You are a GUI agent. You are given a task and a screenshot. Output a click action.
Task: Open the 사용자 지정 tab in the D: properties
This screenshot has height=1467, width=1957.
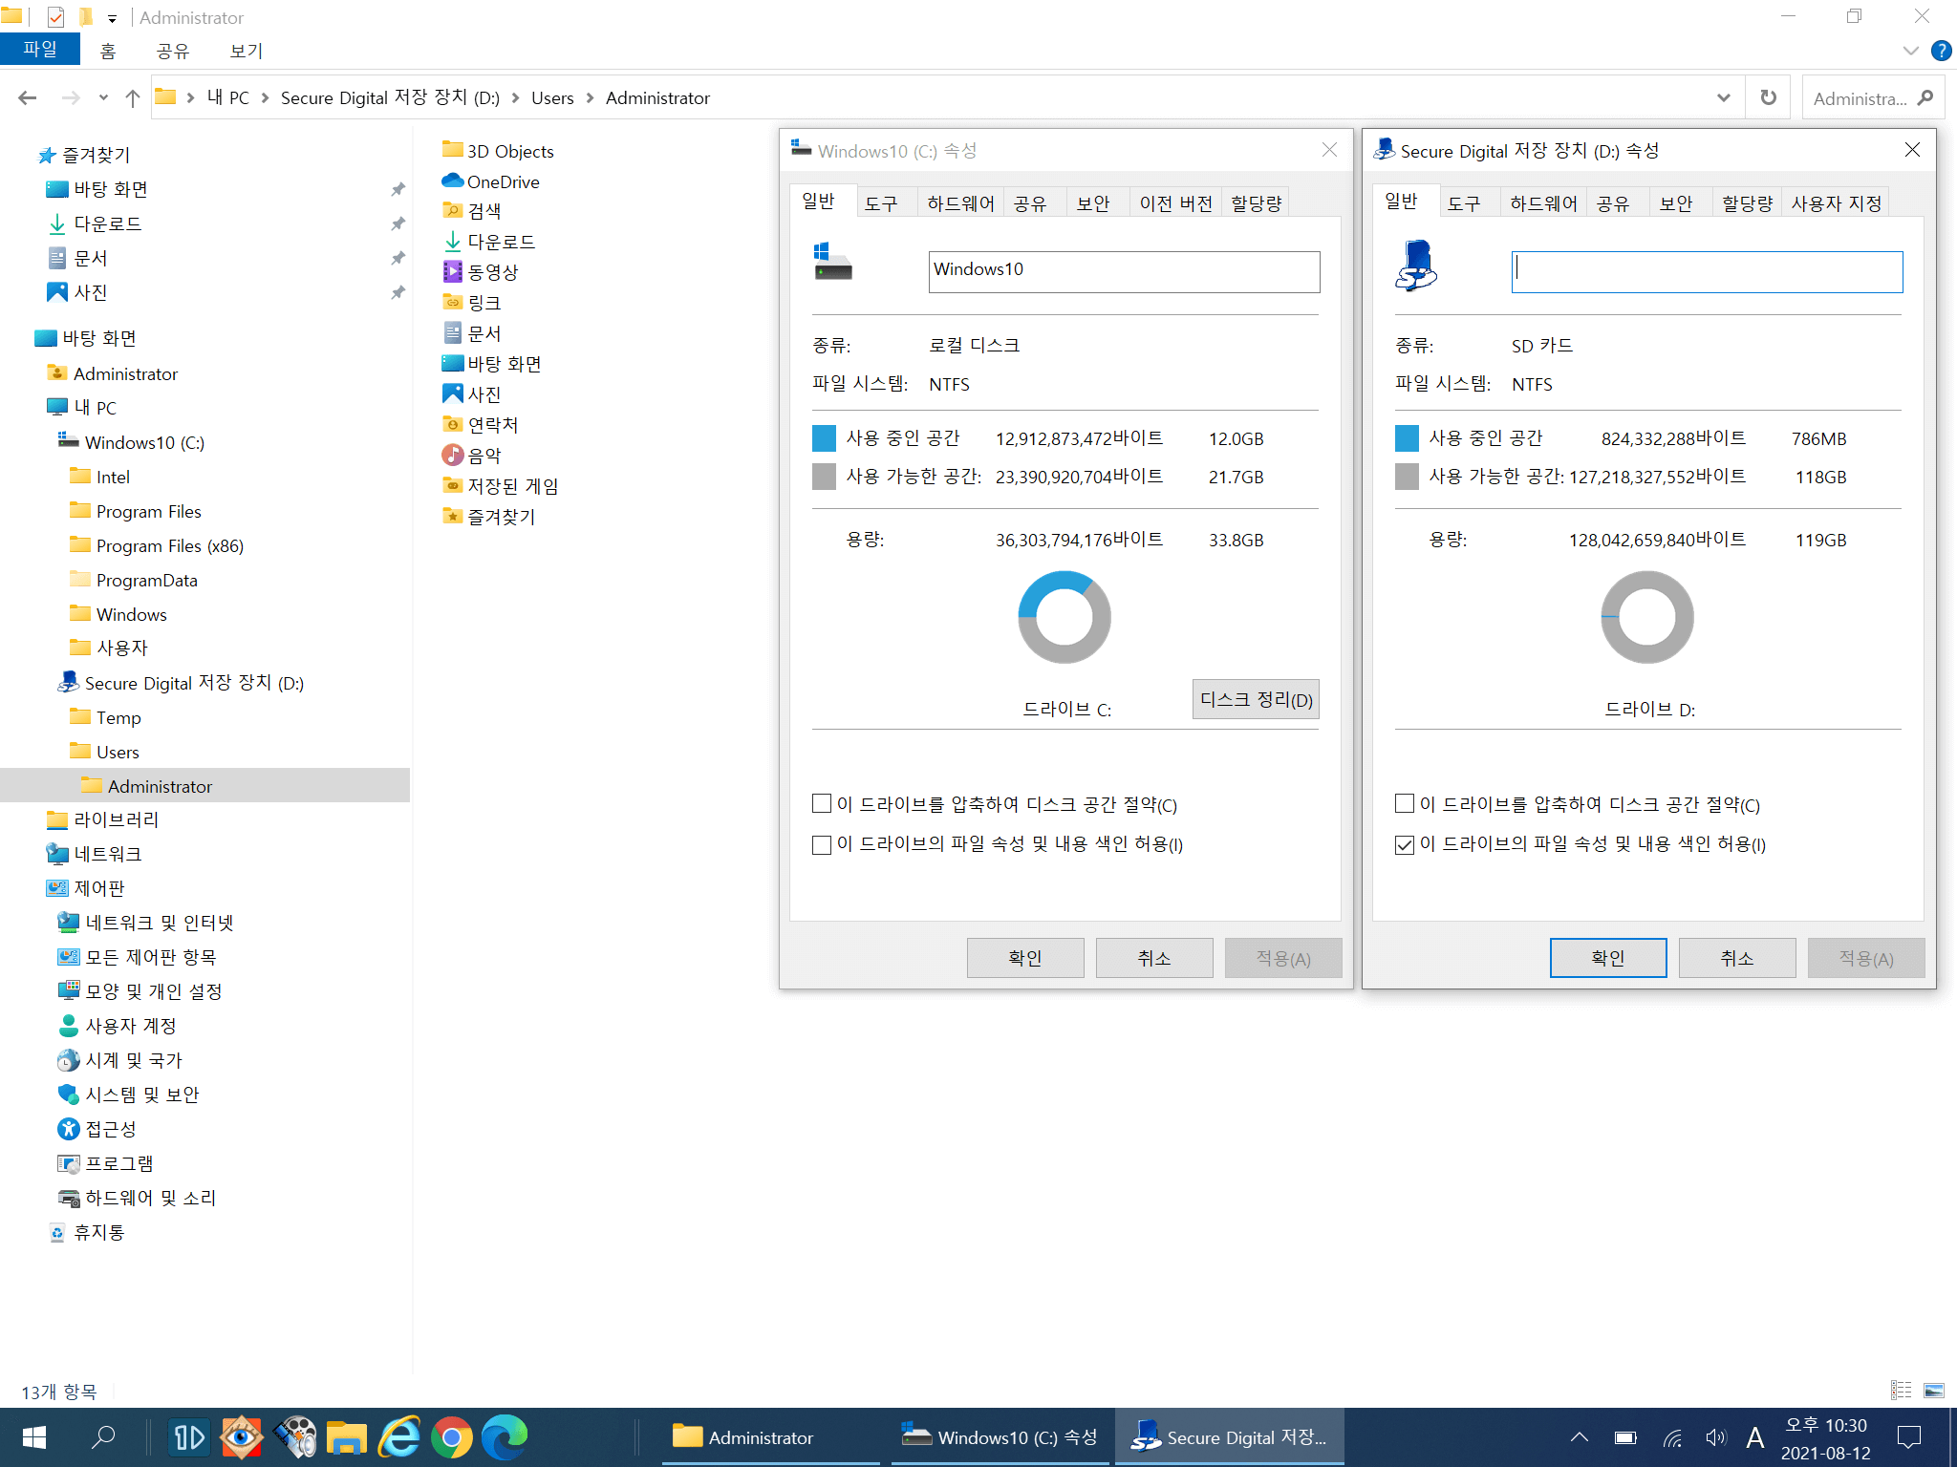click(x=1836, y=202)
